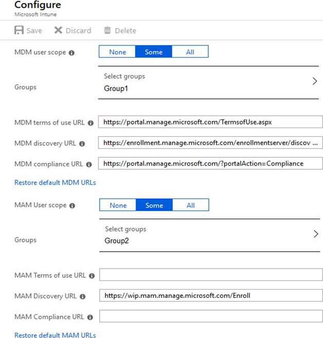Set MDM user scope to All

click(190, 52)
